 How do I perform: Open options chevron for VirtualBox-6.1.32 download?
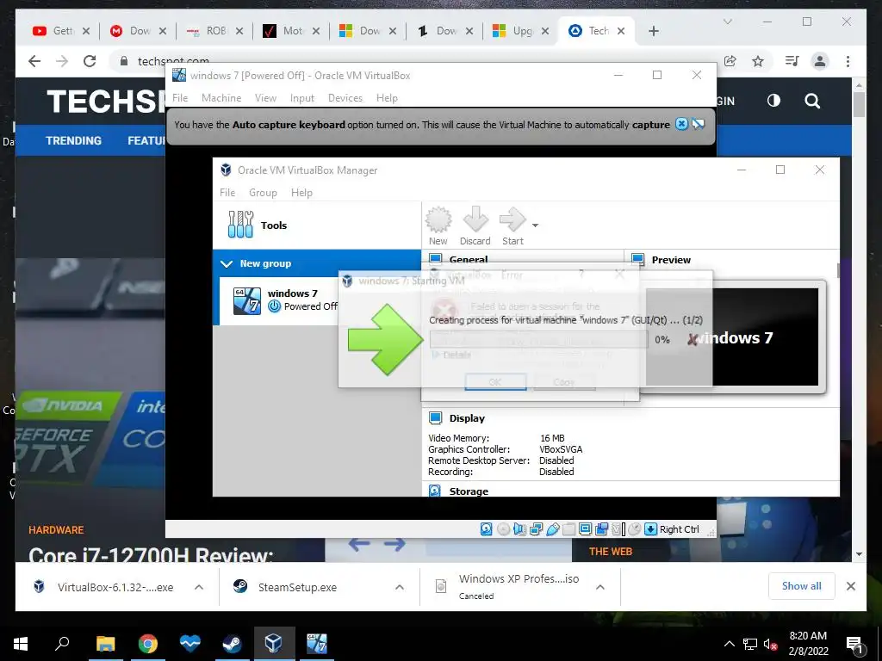(199, 587)
